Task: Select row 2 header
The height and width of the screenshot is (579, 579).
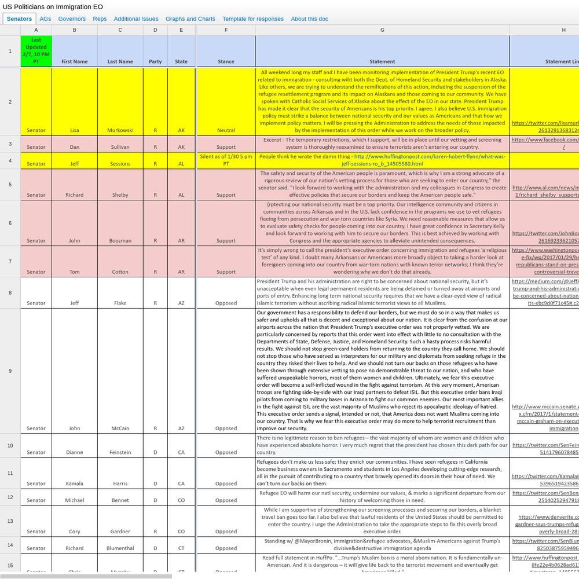Action: [x=10, y=101]
